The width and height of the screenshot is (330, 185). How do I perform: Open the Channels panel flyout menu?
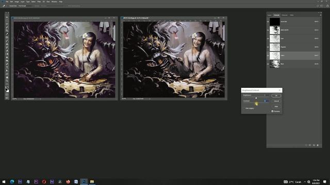(x=321, y=15)
